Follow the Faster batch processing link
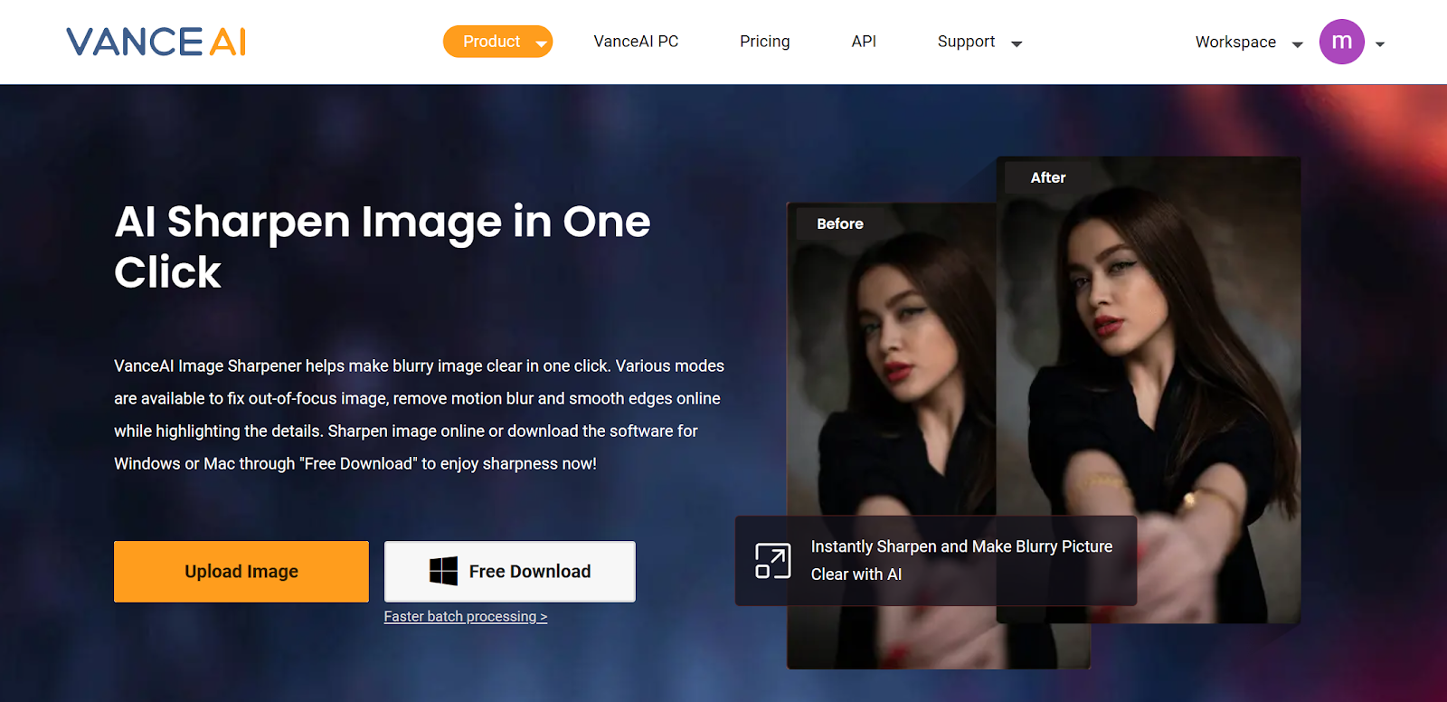The image size is (1447, 702). [466, 617]
